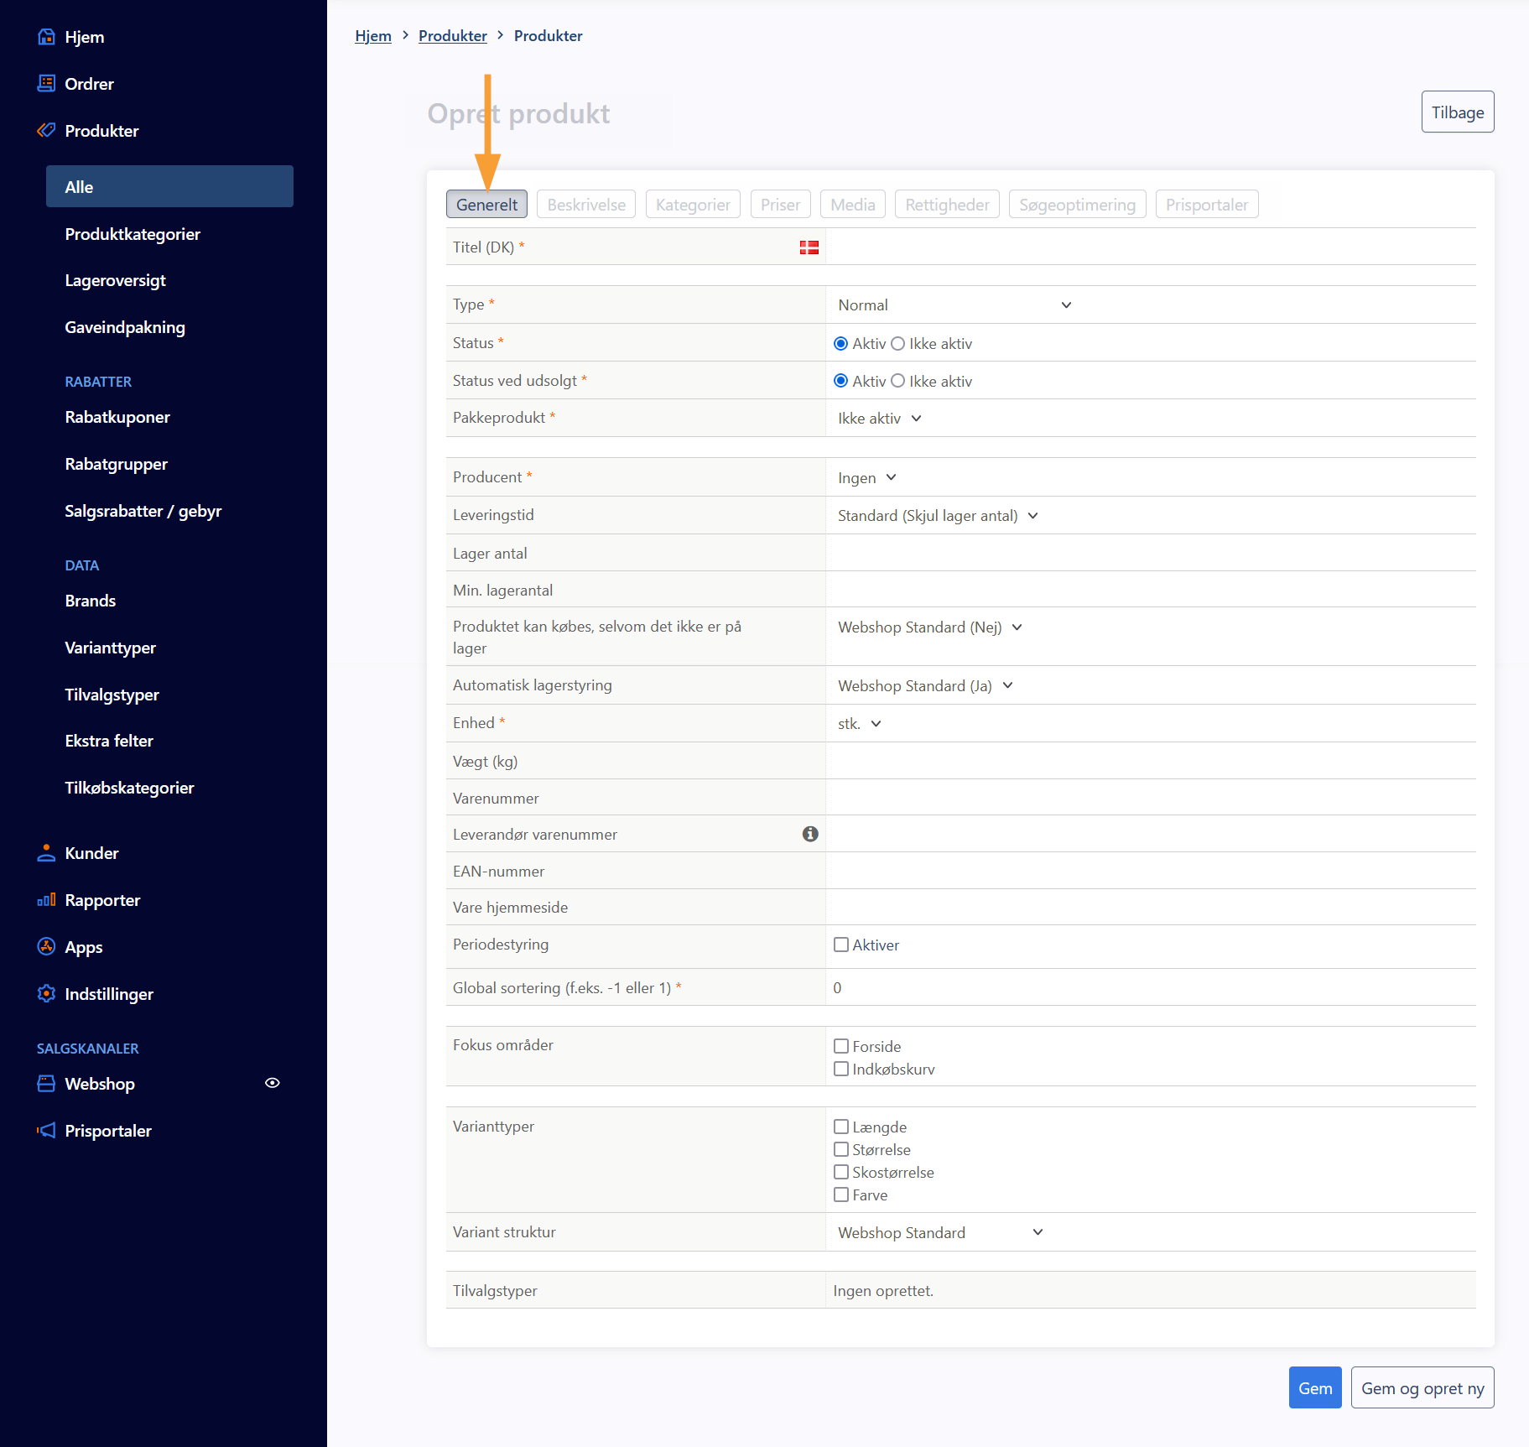Enable the Periodestyring Aktiver checkbox
Image resolution: width=1529 pixels, height=1447 pixels.
tap(840, 945)
